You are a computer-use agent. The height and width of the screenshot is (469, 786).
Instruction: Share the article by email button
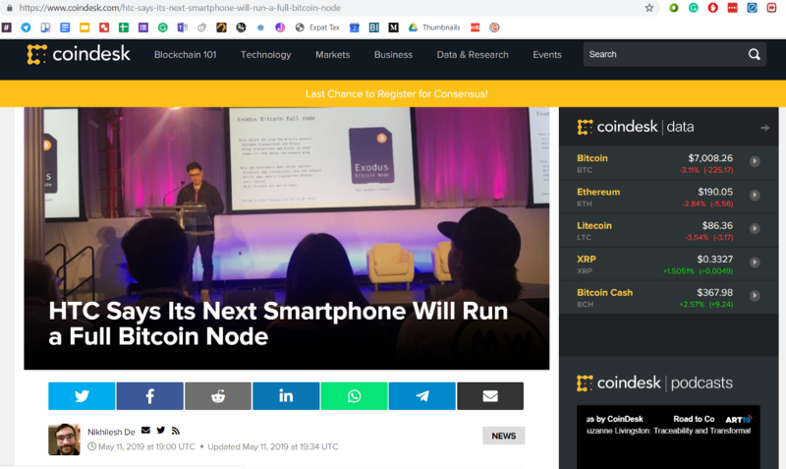(490, 396)
